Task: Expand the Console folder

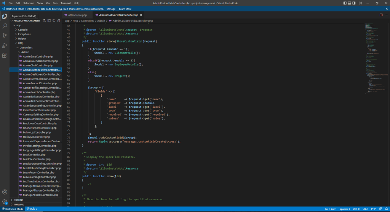Action: tap(22, 30)
